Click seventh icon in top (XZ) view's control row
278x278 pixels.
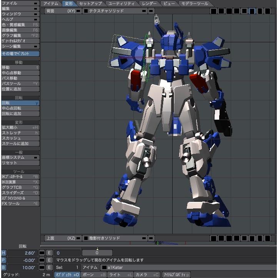pos(260,238)
